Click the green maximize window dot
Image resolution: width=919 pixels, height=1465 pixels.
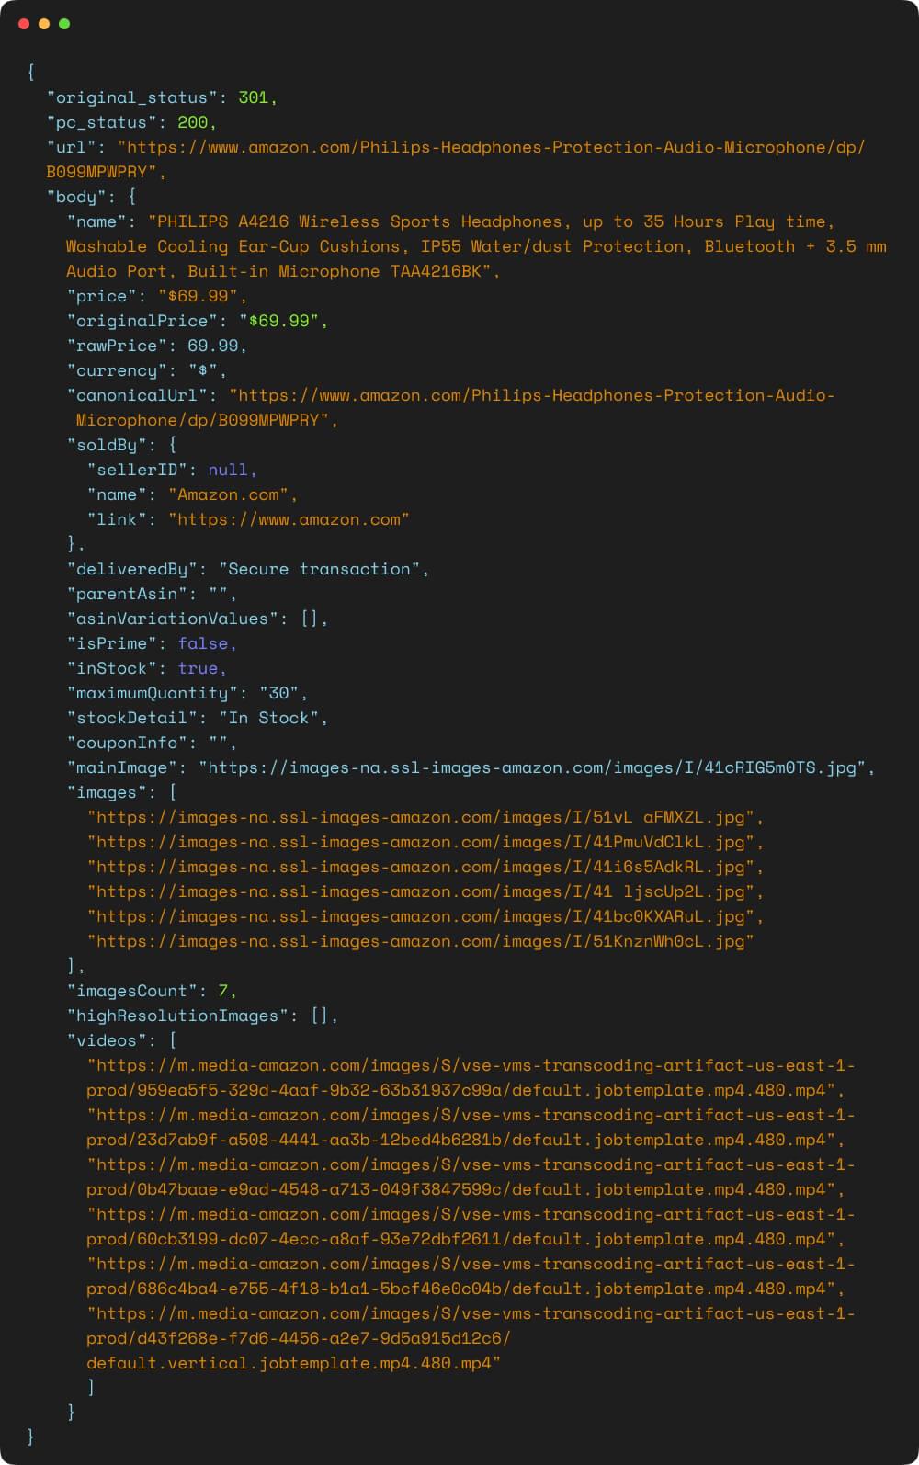click(x=64, y=24)
